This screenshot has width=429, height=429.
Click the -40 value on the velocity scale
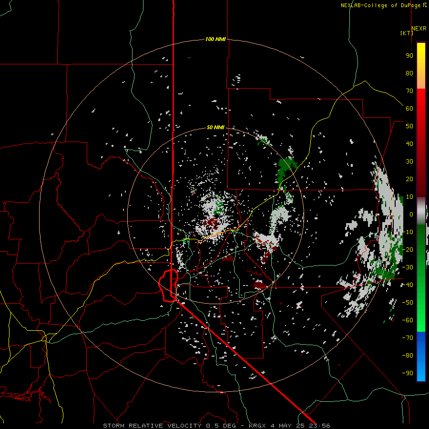click(x=408, y=285)
